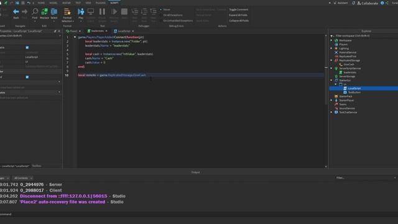The height and width of the screenshot is (224, 398).
Task: Expand the StarterPlayer tree node
Action: [331, 100]
